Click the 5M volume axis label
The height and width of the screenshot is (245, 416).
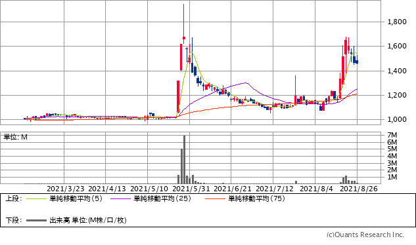pos(392,149)
